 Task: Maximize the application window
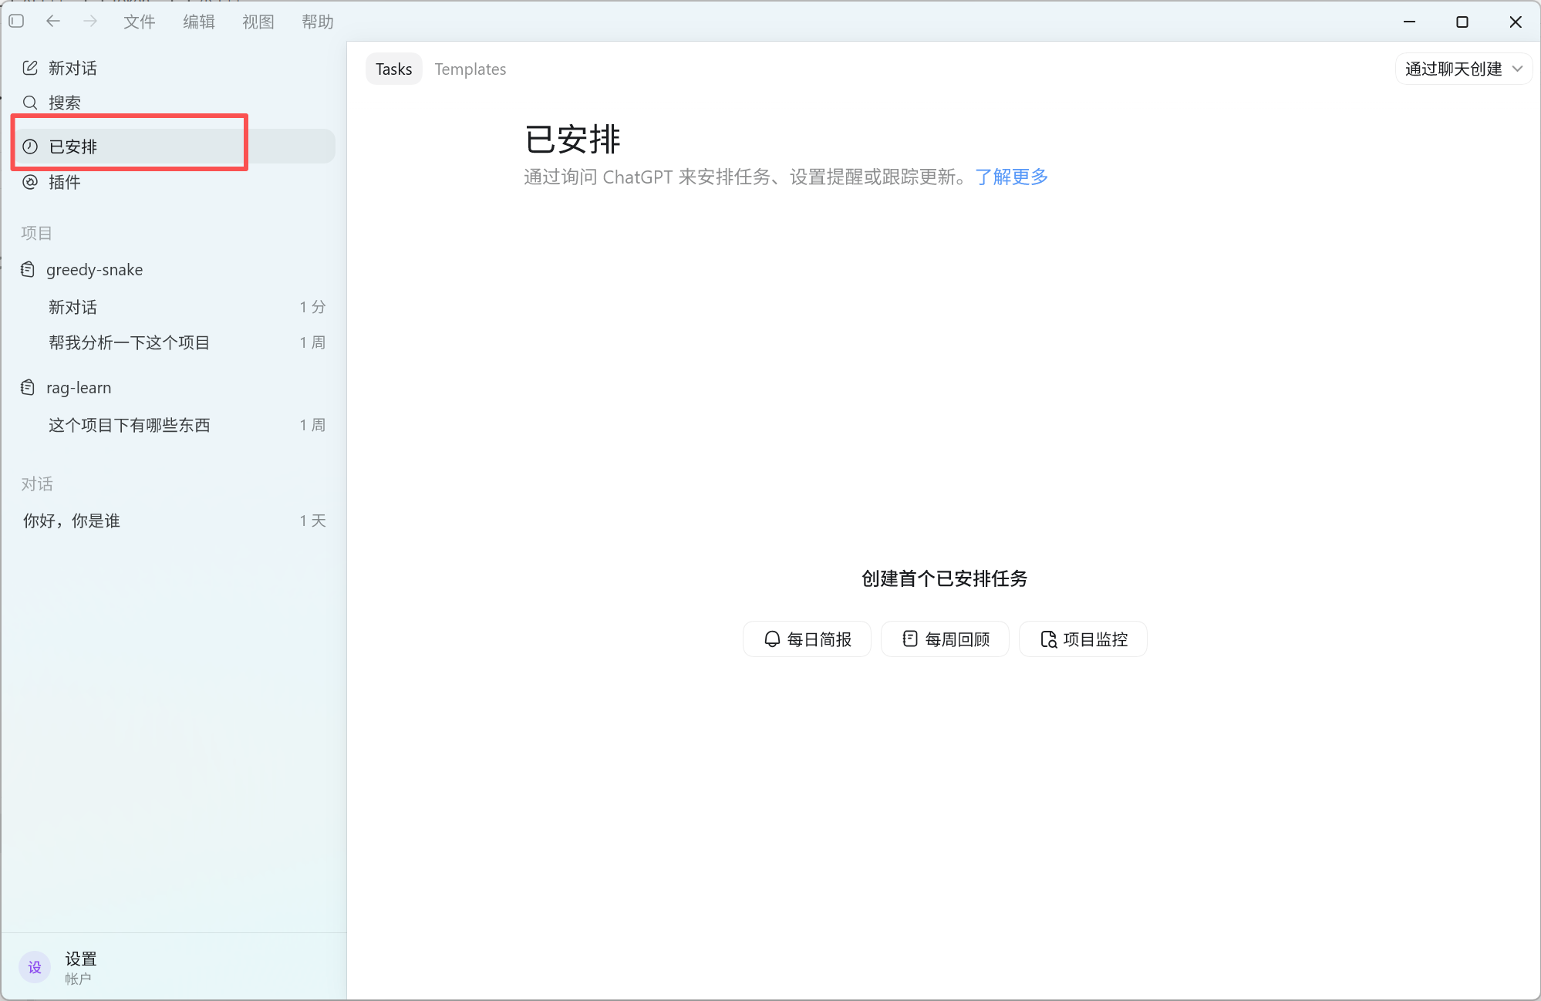(1462, 22)
